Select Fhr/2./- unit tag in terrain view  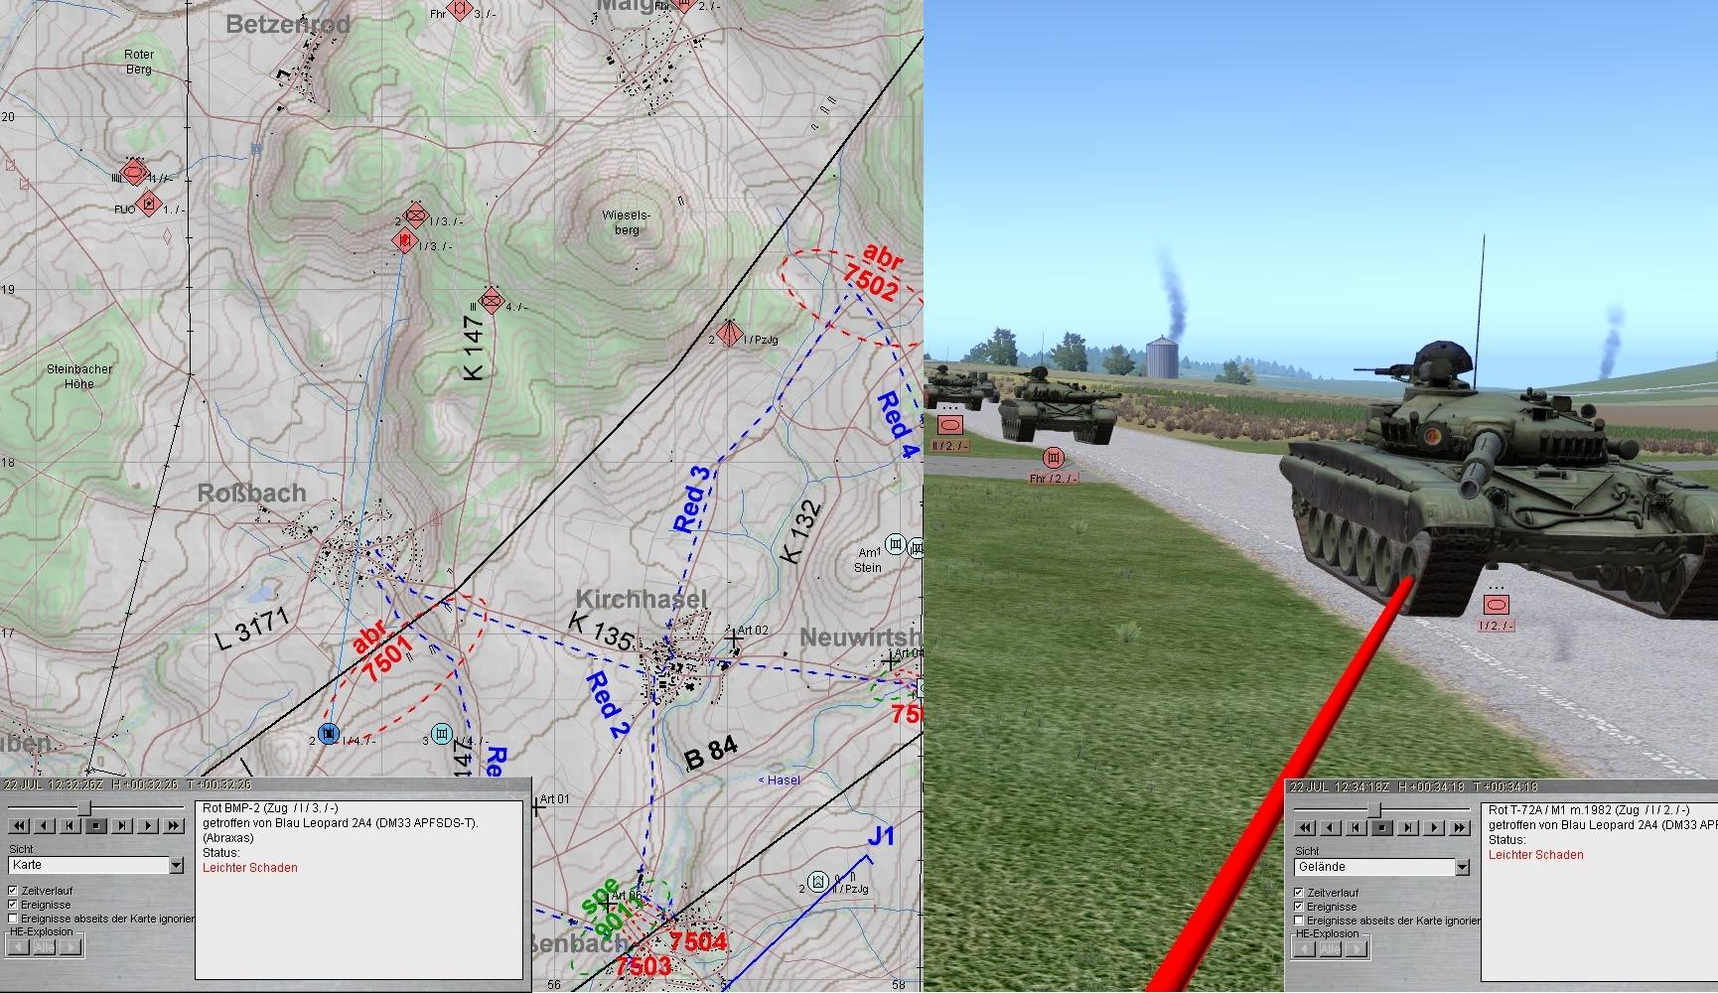pyautogui.click(x=1053, y=458)
